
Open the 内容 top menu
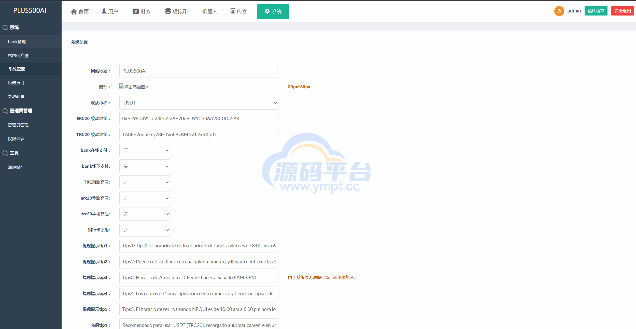[x=239, y=11]
